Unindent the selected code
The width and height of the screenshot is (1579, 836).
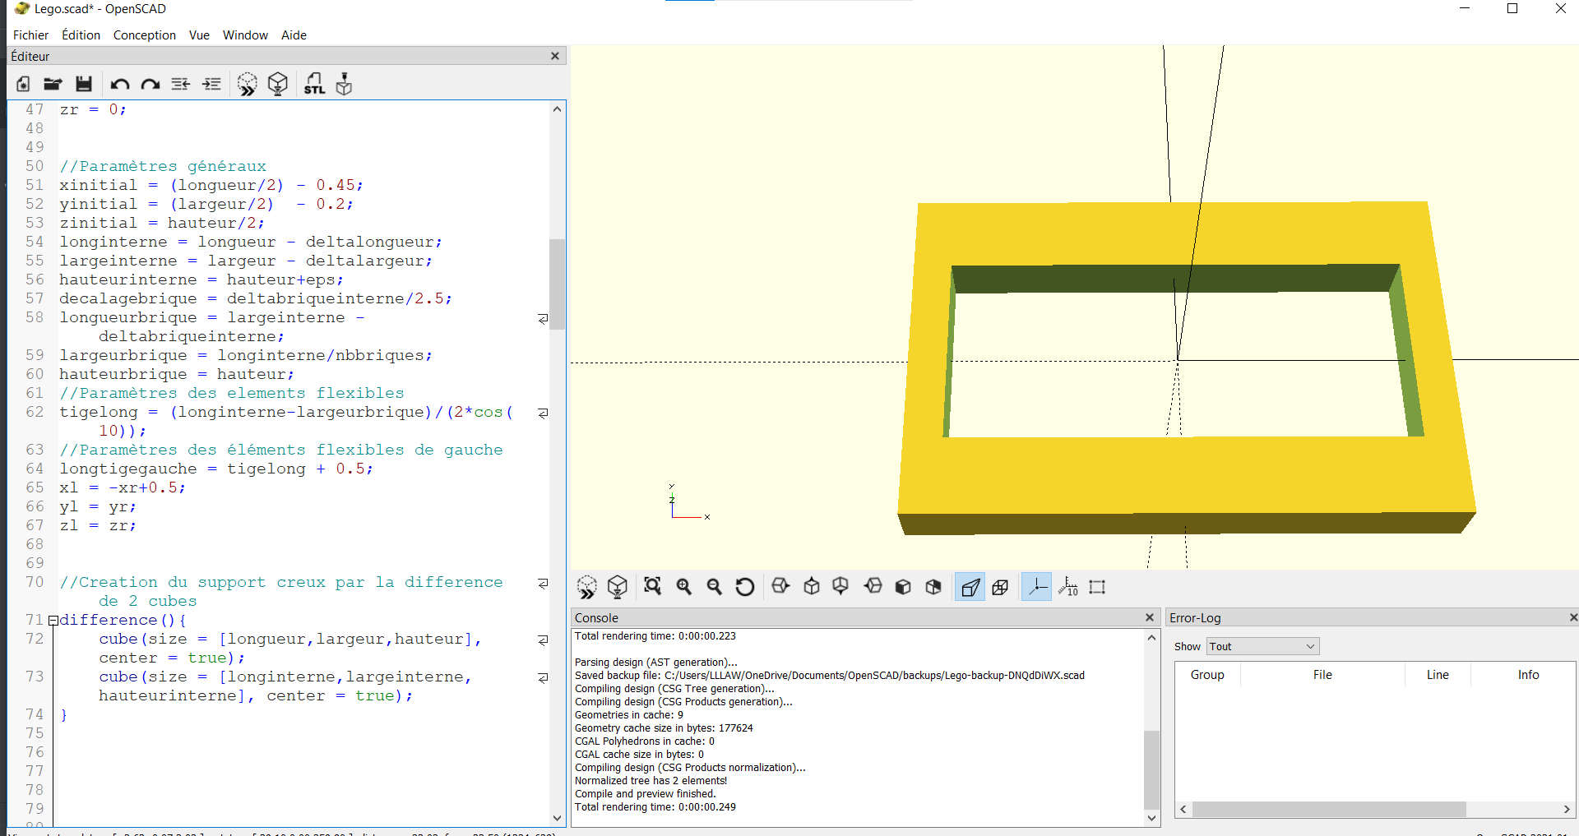tap(181, 84)
